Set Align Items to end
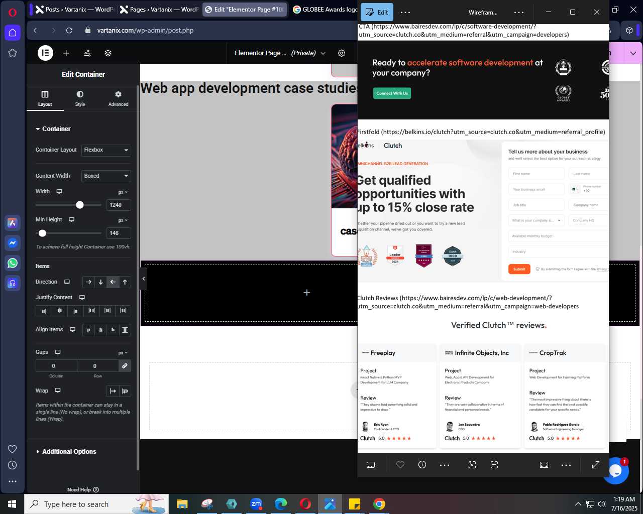This screenshot has height=514, width=643. tap(113, 330)
